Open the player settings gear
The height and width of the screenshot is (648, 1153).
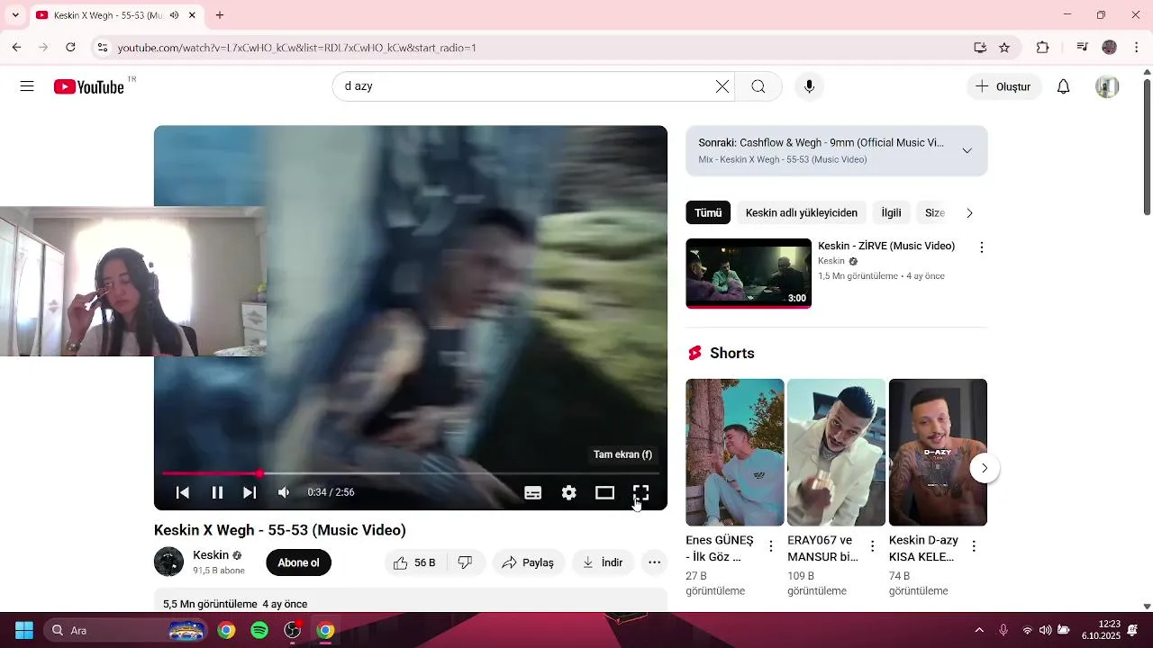(569, 492)
